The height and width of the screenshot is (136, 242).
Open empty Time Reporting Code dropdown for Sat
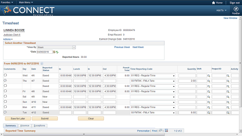coord(153,97)
